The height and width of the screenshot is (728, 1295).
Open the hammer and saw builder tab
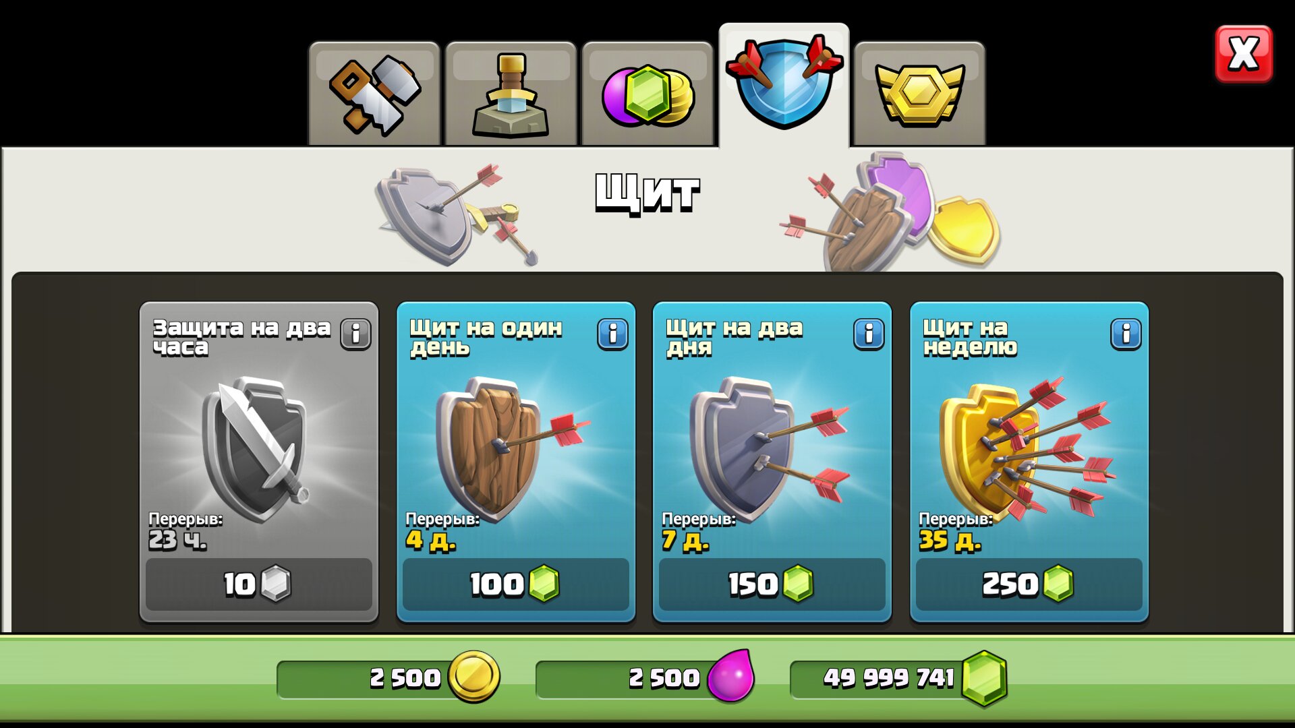[x=374, y=94]
